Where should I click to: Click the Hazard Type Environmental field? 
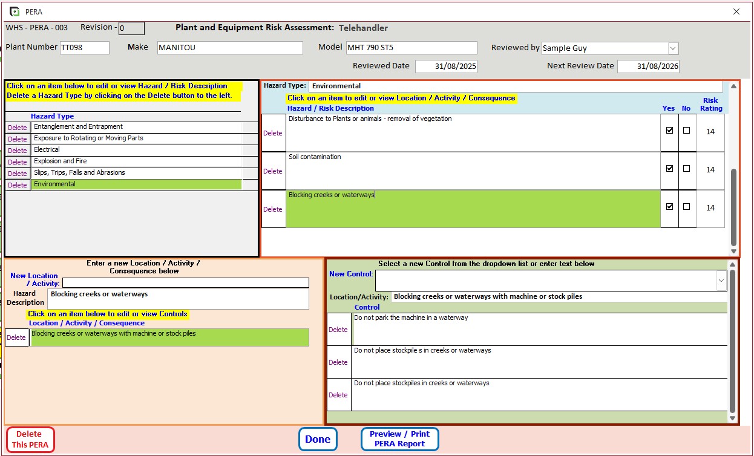(x=516, y=86)
